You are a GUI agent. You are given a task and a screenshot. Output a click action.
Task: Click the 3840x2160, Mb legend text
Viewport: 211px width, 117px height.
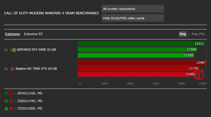(x=30, y=93)
